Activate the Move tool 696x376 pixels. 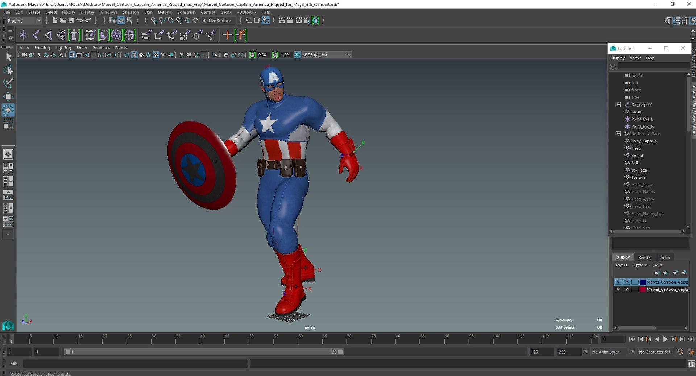tap(8, 96)
